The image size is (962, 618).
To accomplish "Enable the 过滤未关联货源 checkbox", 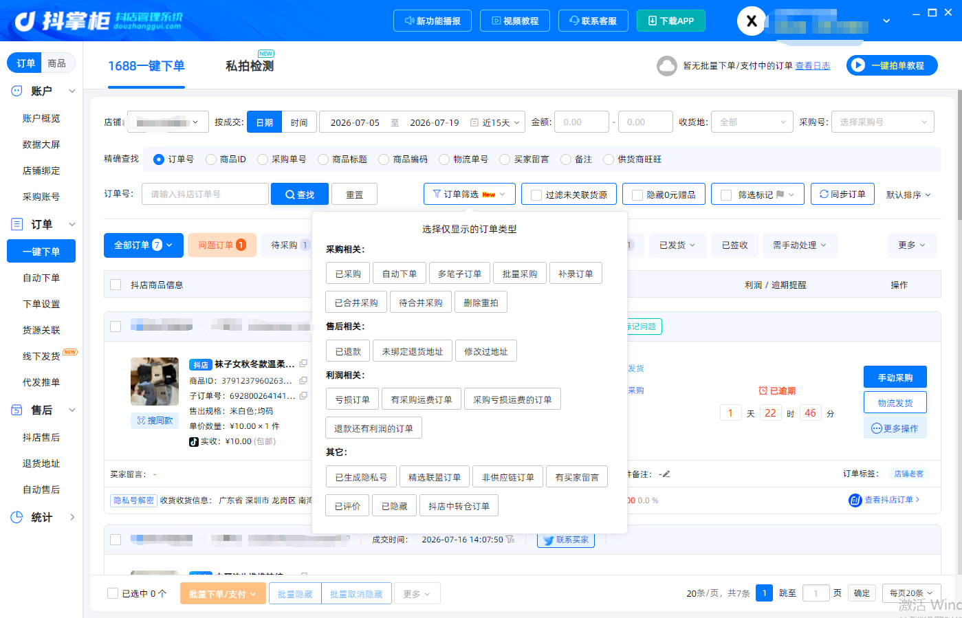I will pos(536,195).
